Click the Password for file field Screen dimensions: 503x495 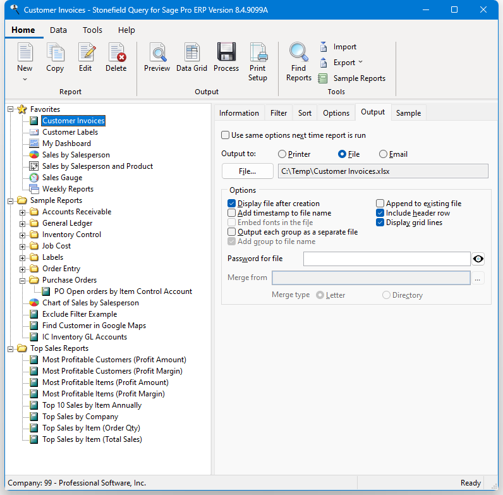387,259
